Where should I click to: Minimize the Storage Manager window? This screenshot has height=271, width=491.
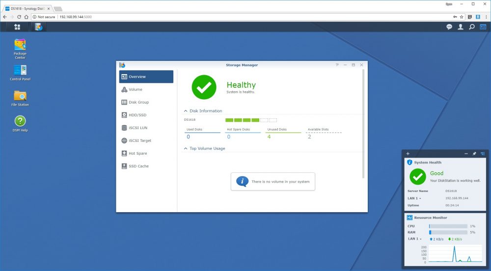(x=345, y=65)
